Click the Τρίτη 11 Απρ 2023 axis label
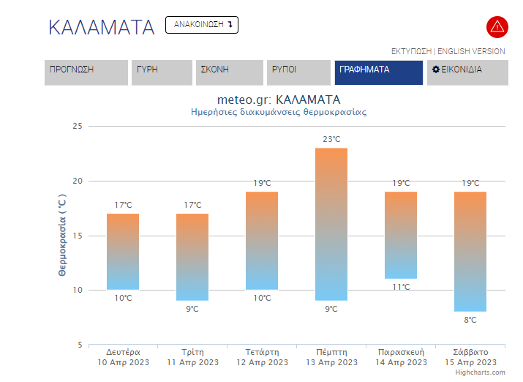The height and width of the screenshot is (382, 523). [x=193, y=357]
